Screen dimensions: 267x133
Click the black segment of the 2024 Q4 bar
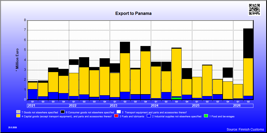coord(187,73)
